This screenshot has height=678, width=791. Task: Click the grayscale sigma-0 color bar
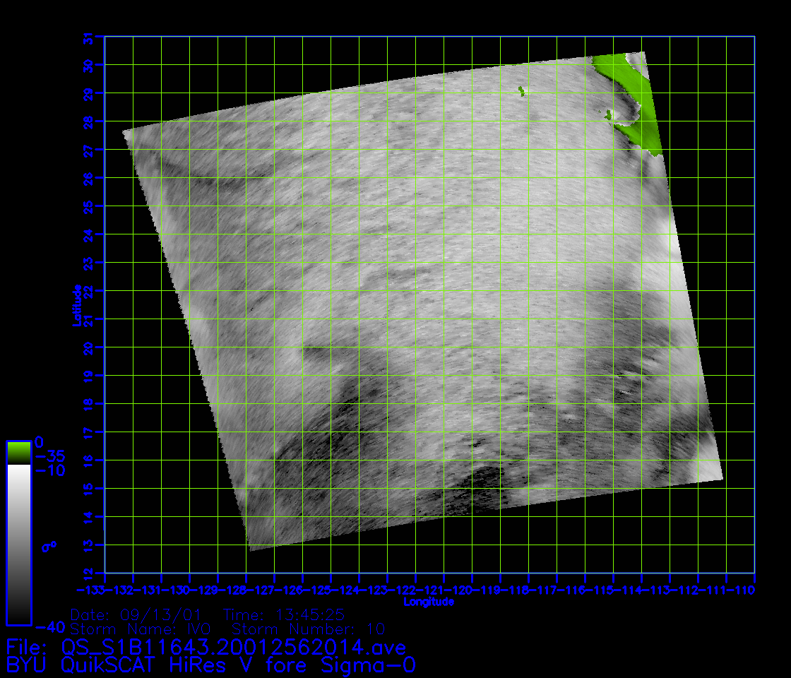point(18,544)
